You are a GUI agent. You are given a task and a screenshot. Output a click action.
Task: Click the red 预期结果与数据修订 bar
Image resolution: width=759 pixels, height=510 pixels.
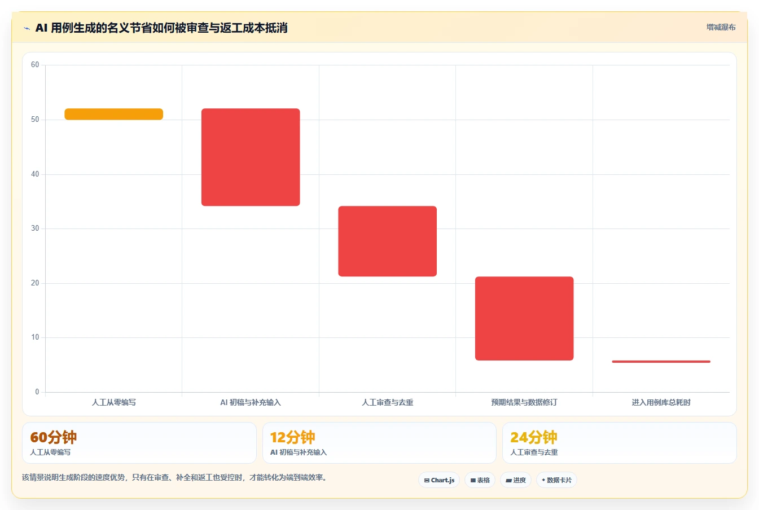coord(524,318)
